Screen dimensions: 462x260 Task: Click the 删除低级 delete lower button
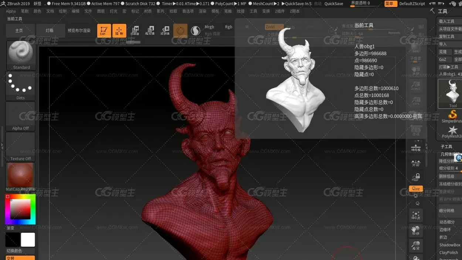449,176
